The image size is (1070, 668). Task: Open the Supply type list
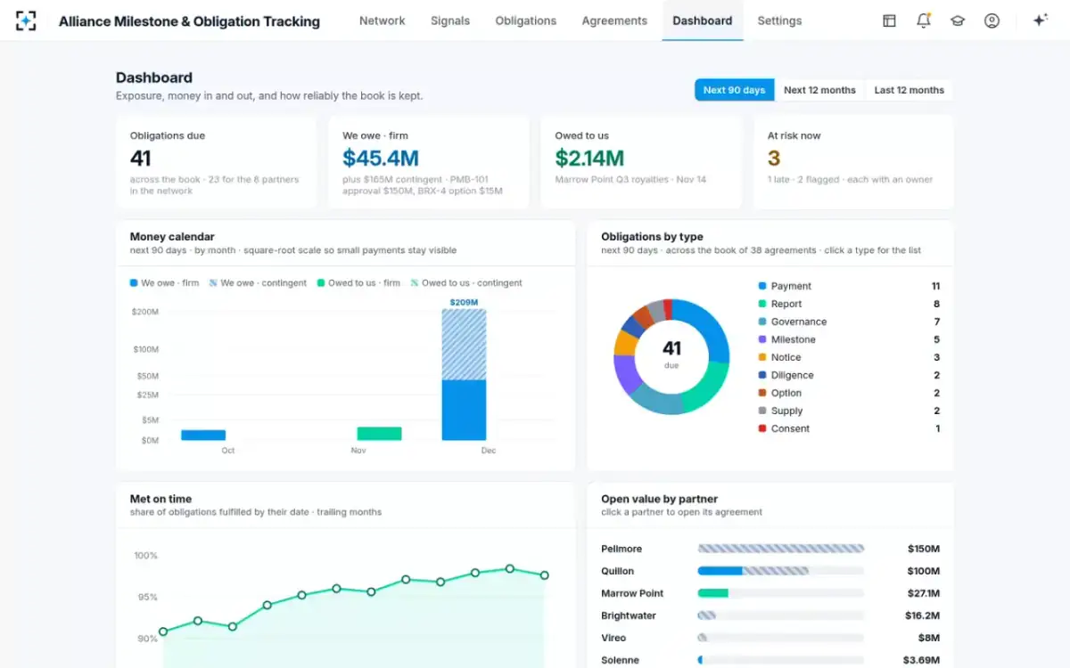(849, 411)
